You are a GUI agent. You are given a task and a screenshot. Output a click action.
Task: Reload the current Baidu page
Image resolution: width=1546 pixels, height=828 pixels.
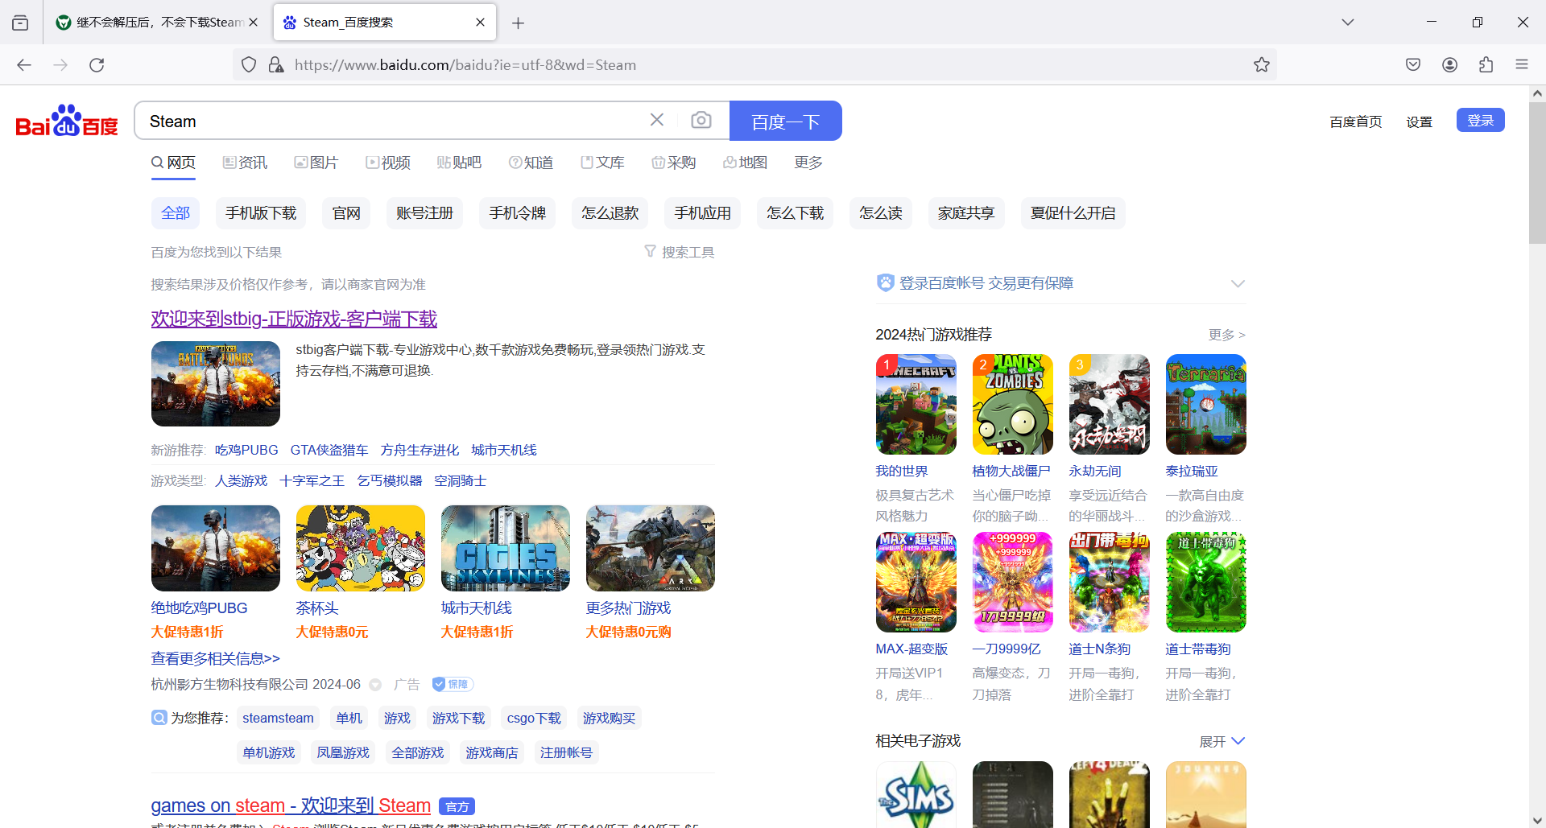click(x=97, y=65)
